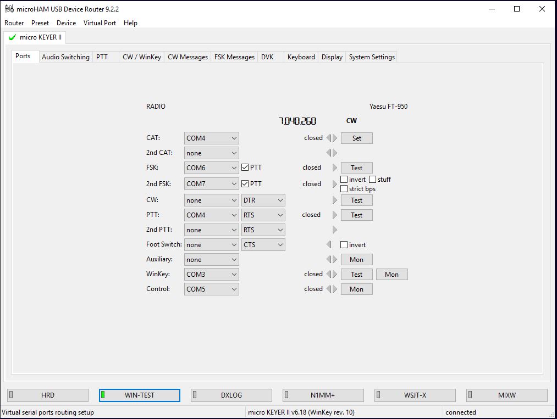Open the 2nd FSK dropdown showing COM7
The width and height of the screenshot is (557, 419).
tap(211, 184)
